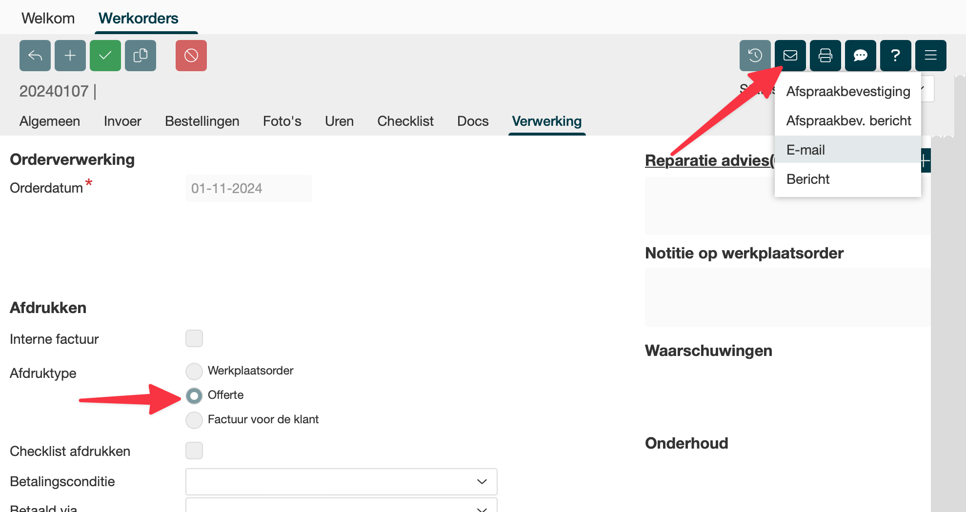
Task: Switch to the Checklist tab
Action: (405, 121)
